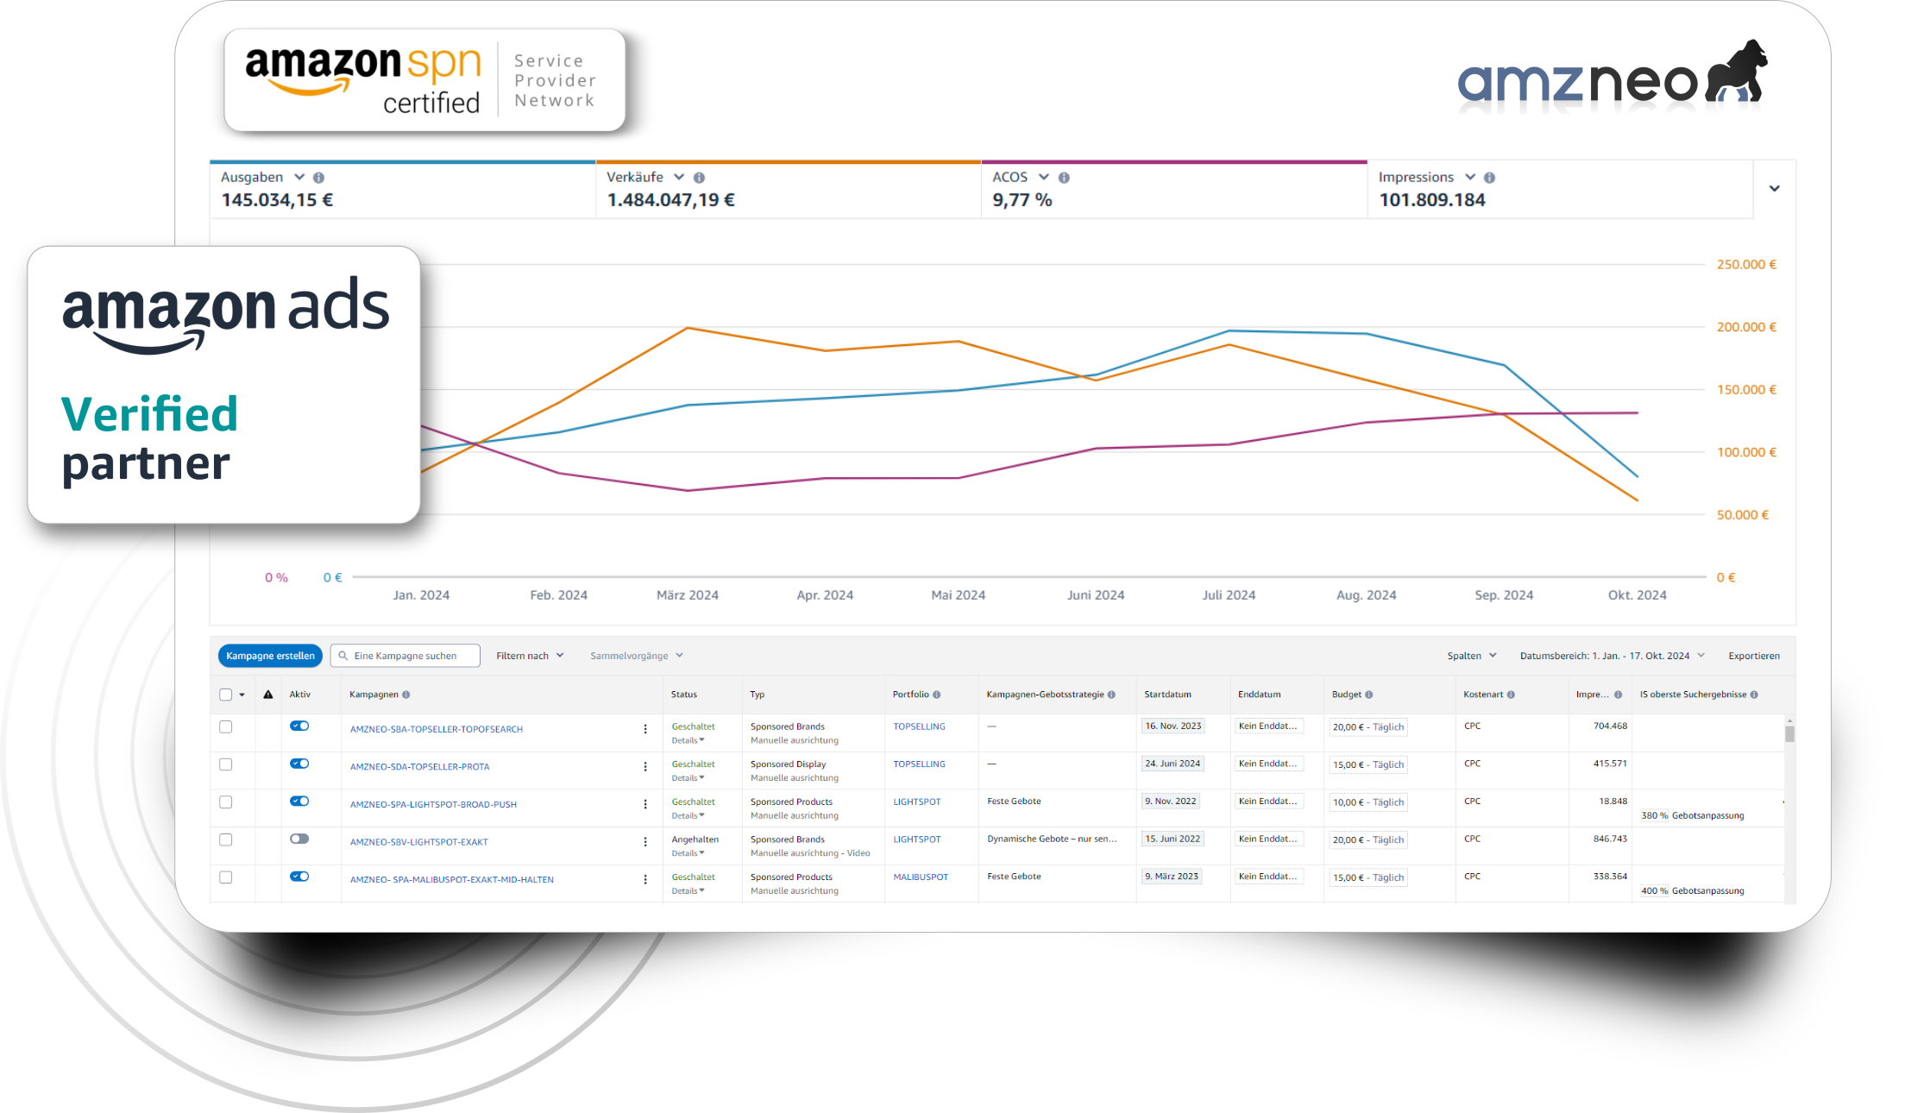Click the magenta ACOS card color bar
This screenshot has width=1905, height=1113.
(1174, 161)
